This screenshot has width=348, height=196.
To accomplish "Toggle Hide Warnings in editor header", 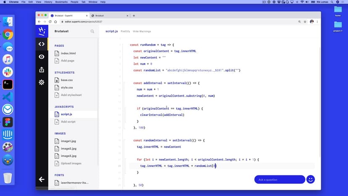I will pos(142,31).
